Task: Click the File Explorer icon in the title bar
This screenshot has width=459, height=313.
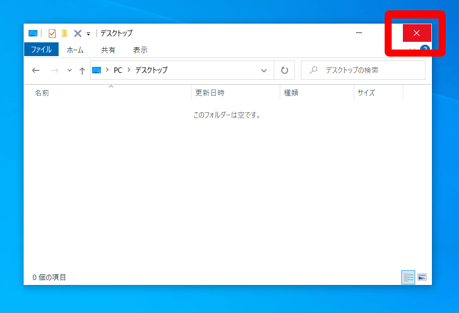Action: 33,33
